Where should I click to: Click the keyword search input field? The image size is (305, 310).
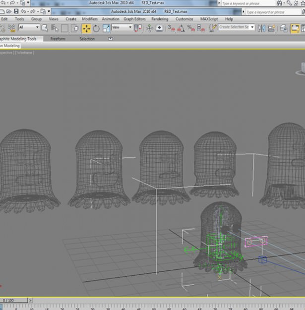pyautogui.click(x=273, y=12)
